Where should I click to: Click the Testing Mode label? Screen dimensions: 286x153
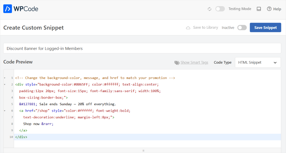pyautogui.click(x=240, y=9)
